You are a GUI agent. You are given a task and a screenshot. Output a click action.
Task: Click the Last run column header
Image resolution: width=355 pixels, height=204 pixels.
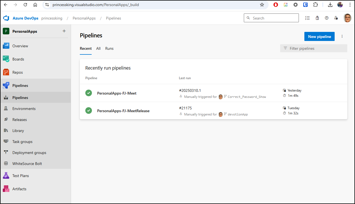point(185,78)
